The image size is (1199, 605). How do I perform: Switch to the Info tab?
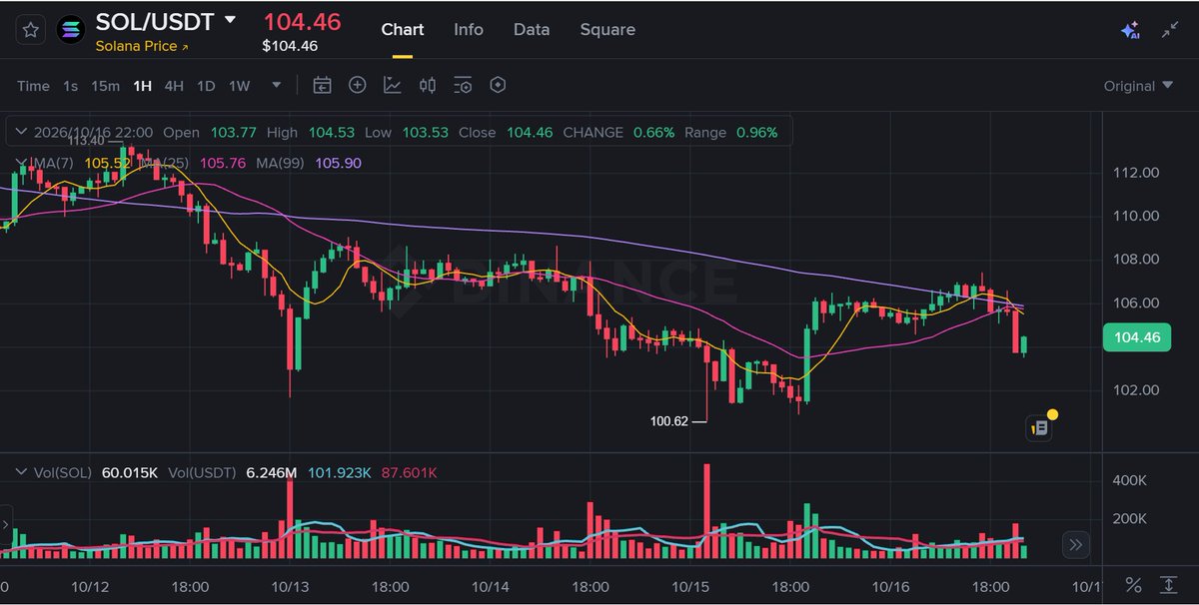click(x=469, y=29)
